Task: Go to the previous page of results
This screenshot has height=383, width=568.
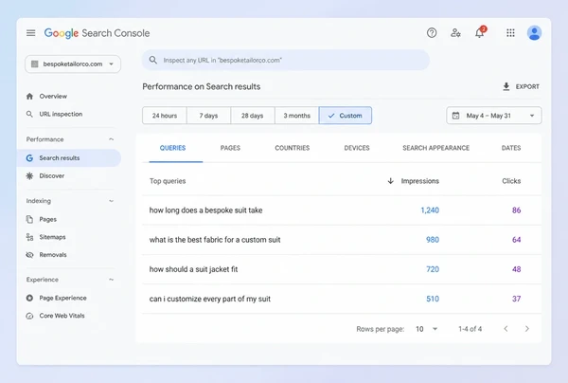Action: point(506,329)
